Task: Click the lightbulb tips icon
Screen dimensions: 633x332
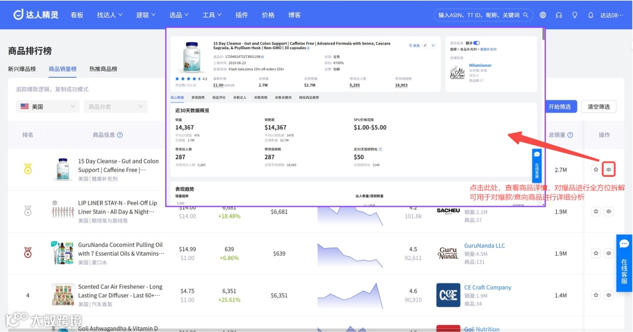Action: pyautogui.click(x=574, y=15)
